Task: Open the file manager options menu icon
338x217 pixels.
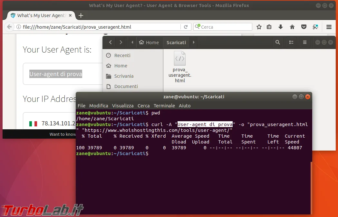Action: pyautogui.click(x=304, y=42)
